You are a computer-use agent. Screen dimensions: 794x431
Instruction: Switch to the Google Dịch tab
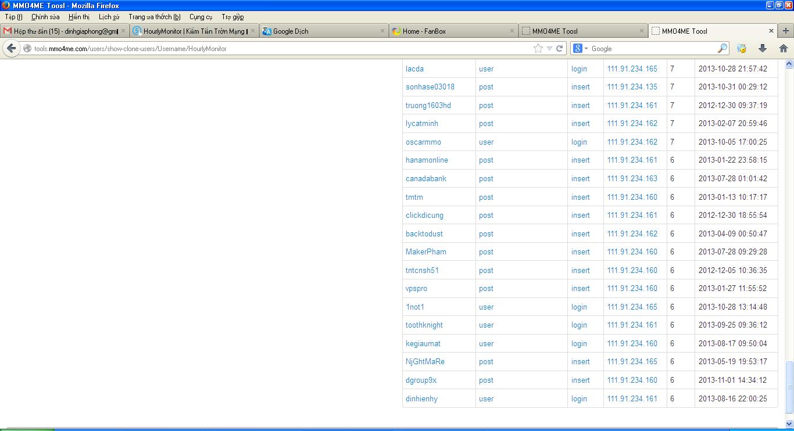tap(324, 31)
